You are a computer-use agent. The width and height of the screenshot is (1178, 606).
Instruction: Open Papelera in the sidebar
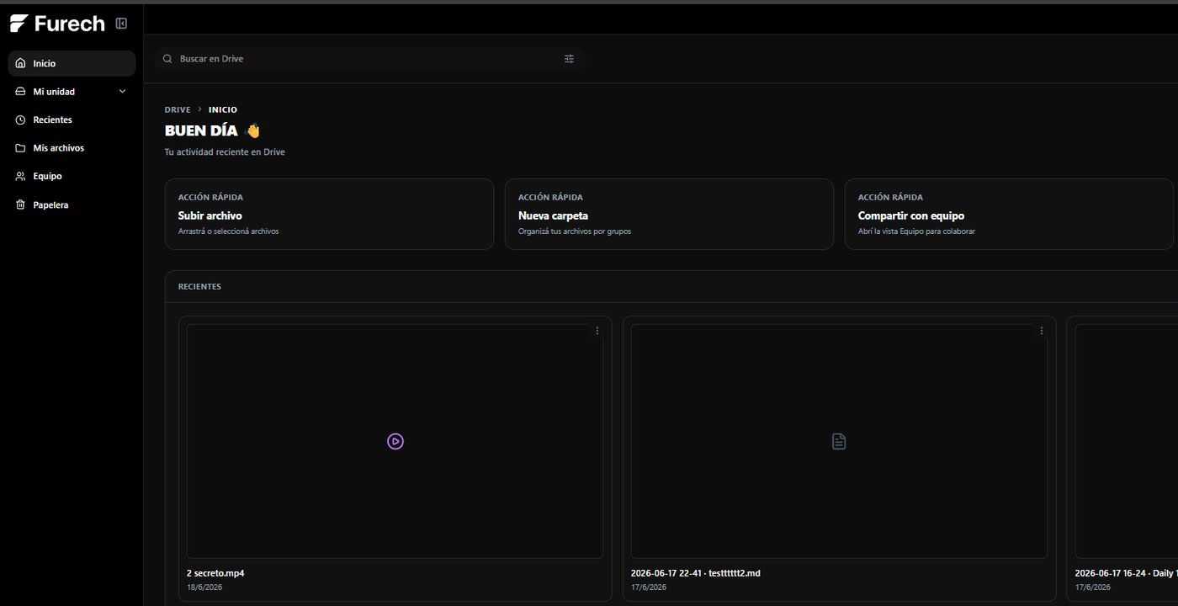72,205
